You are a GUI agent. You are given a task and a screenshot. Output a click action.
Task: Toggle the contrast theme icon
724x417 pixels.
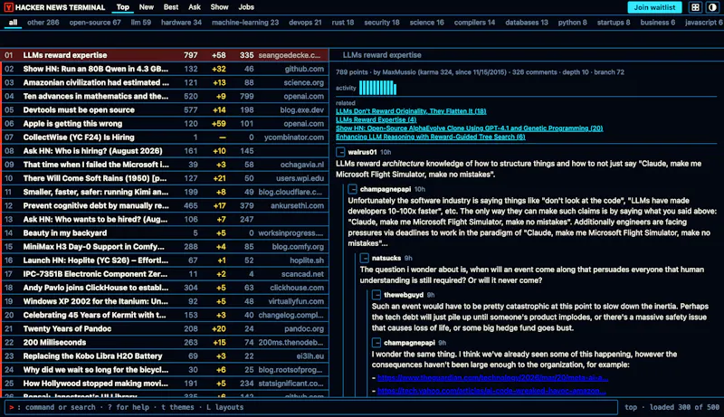click(x=712, y=7)
